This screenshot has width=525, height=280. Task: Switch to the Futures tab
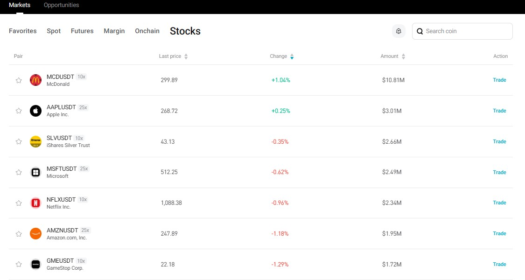[82, 31]
